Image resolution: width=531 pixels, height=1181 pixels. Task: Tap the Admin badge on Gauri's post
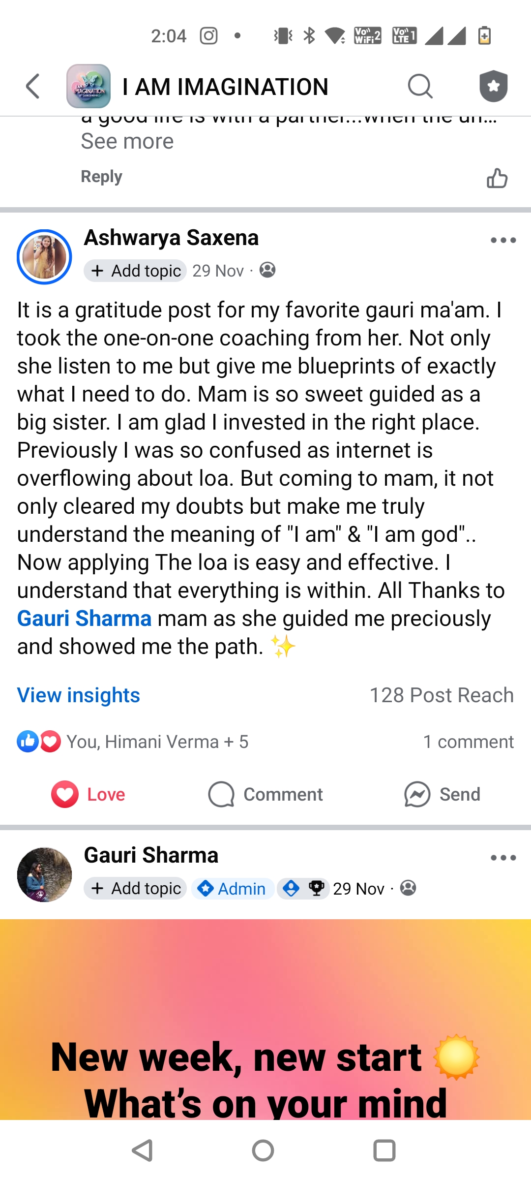pyautogui.click(x=232, y=888)
